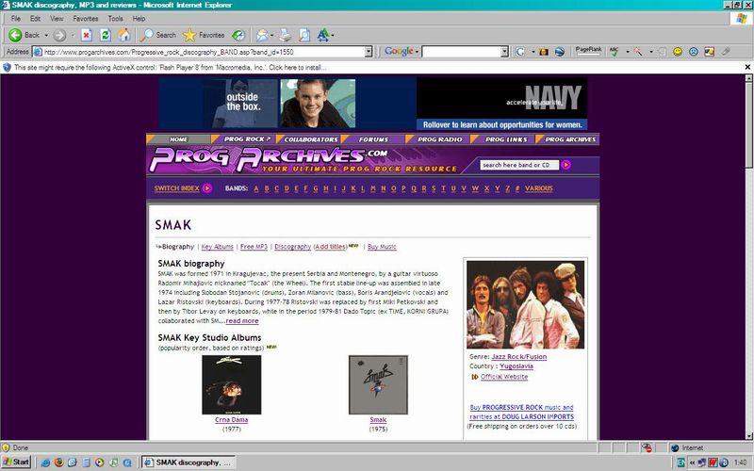Click the Smak 1975 album cover
This screenshot has width=754, height=471.
pos(379,384)
